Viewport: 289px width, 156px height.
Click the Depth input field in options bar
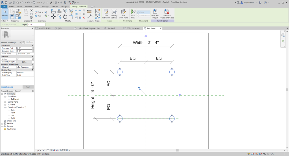[x=36, y=24]
